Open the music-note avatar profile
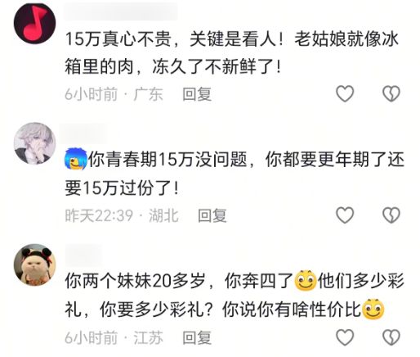Viewport: 420px width, 357px height. coord(34,23)
